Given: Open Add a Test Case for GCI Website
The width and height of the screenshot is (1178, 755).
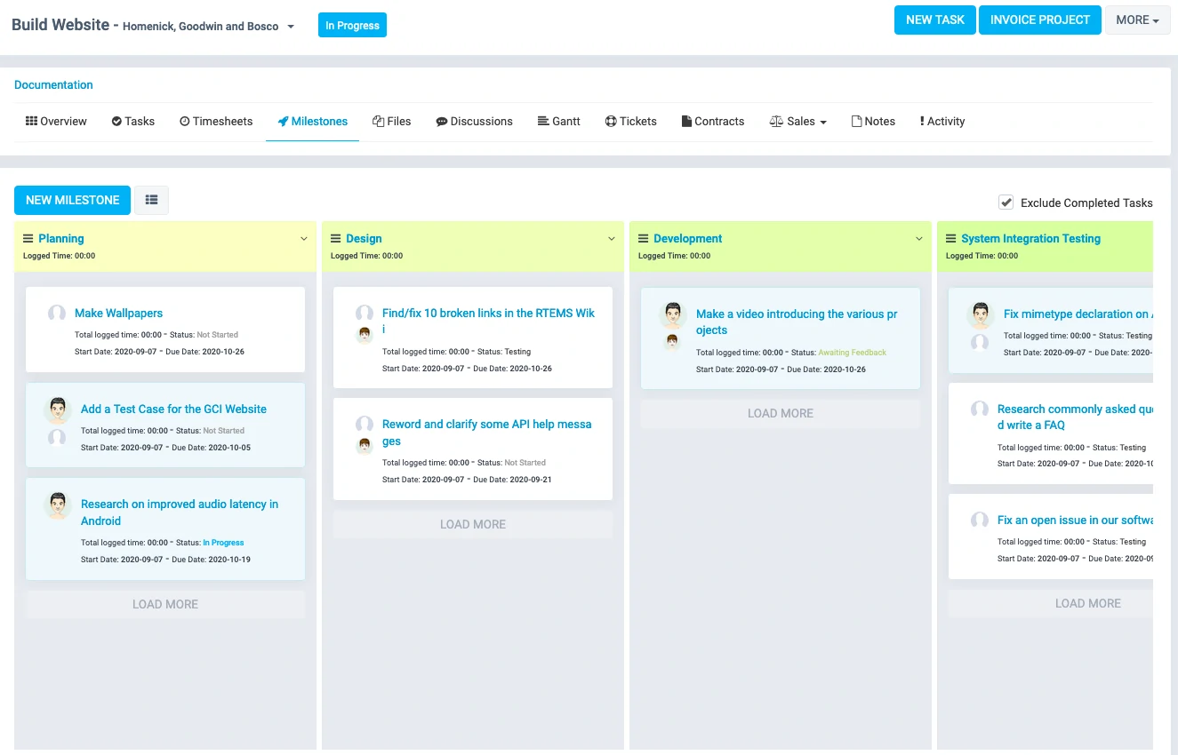Looking at the screenshot, I should [x=173, y=409].
